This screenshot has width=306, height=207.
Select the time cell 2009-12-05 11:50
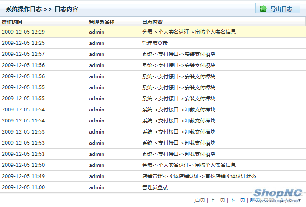(23, 165)
